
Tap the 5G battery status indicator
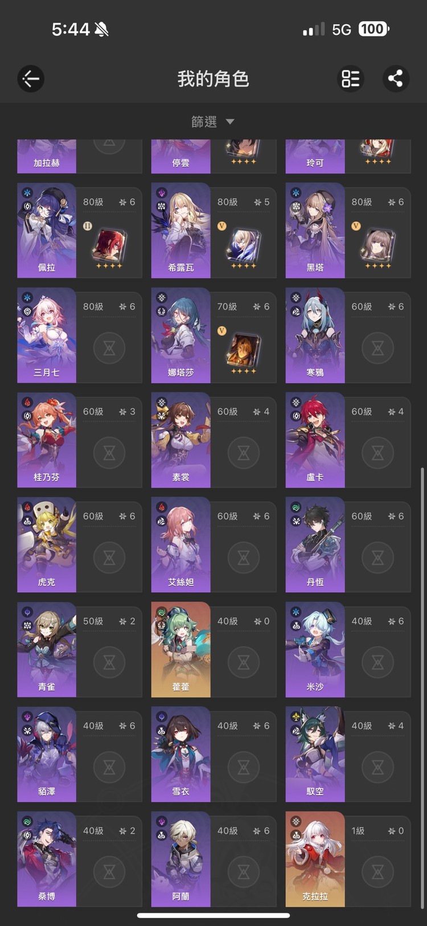point(373,29)
